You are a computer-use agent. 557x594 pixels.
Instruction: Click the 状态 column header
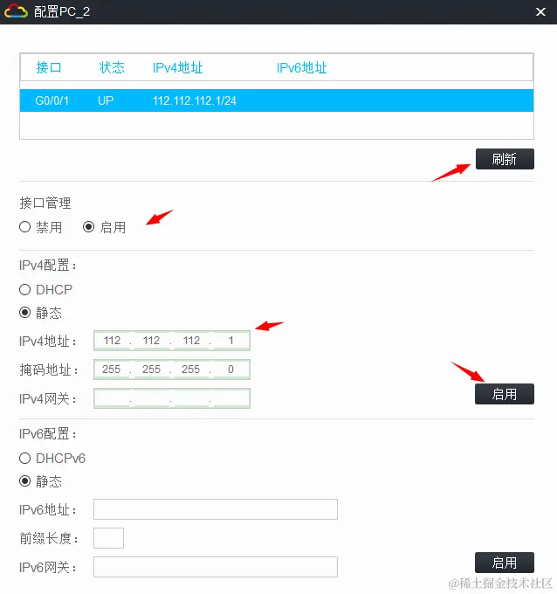tap(112, 68)
